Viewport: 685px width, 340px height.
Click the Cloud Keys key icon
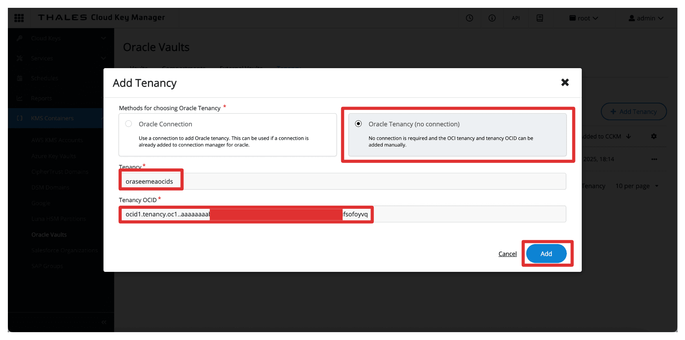click(x=20, y=38)
